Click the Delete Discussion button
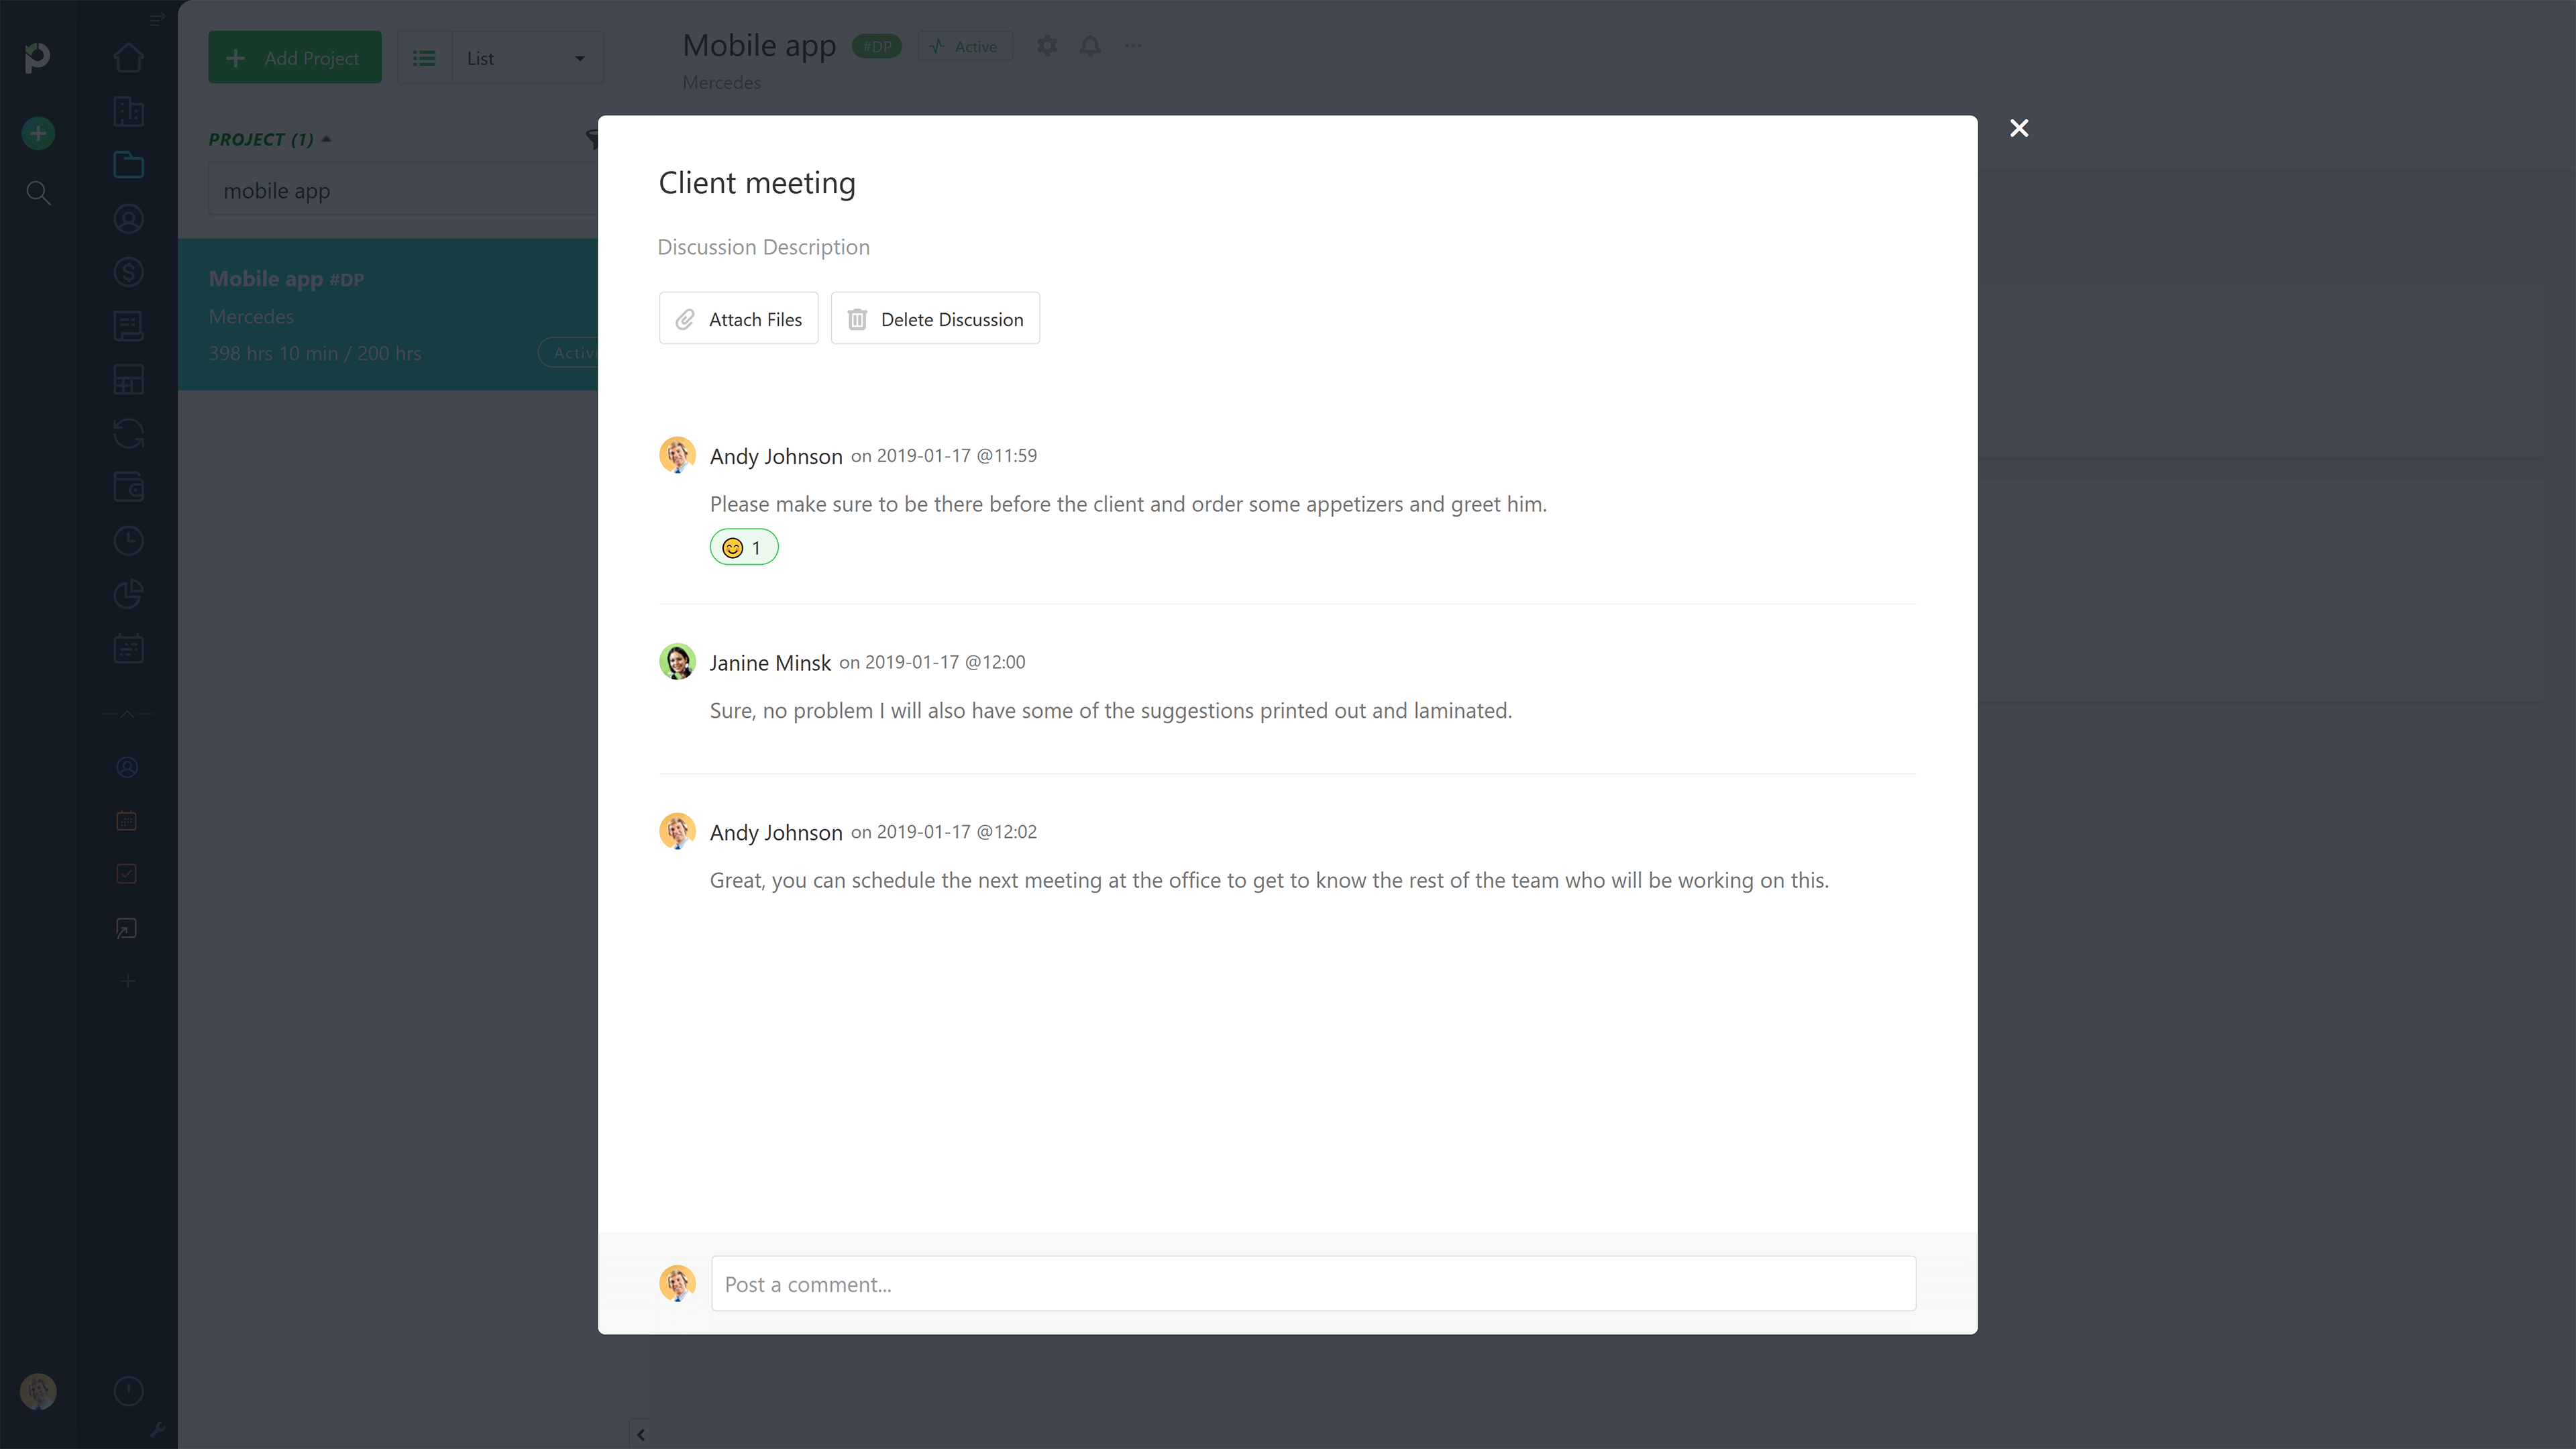2576x1449 pixels. point(935,319)
